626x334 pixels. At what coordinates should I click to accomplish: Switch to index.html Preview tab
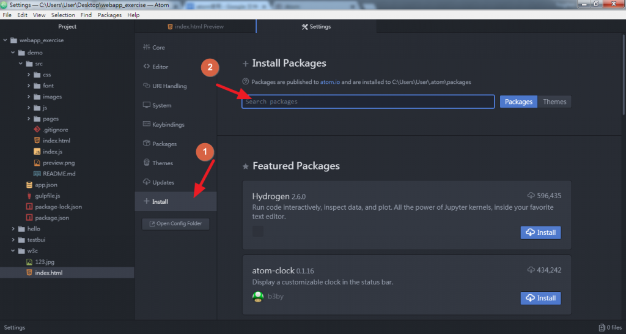[195, 26]
